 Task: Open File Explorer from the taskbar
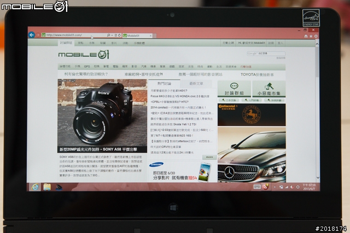coord(47,187)
